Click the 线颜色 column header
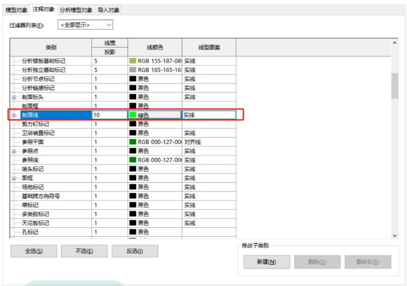 [x=155, y=47]
